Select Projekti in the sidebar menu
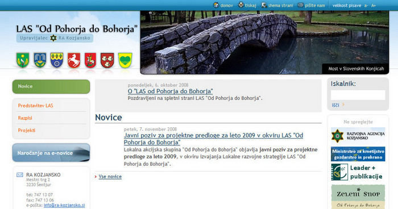Image resolution: width=398 pixels, height=209 pixels. (26, 131)
